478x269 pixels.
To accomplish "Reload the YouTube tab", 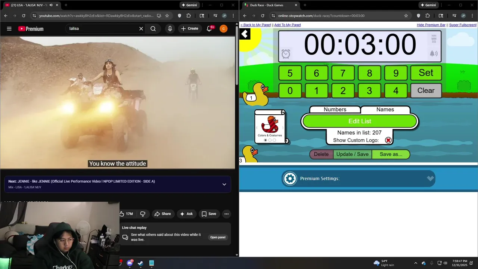I will (24, 16).
